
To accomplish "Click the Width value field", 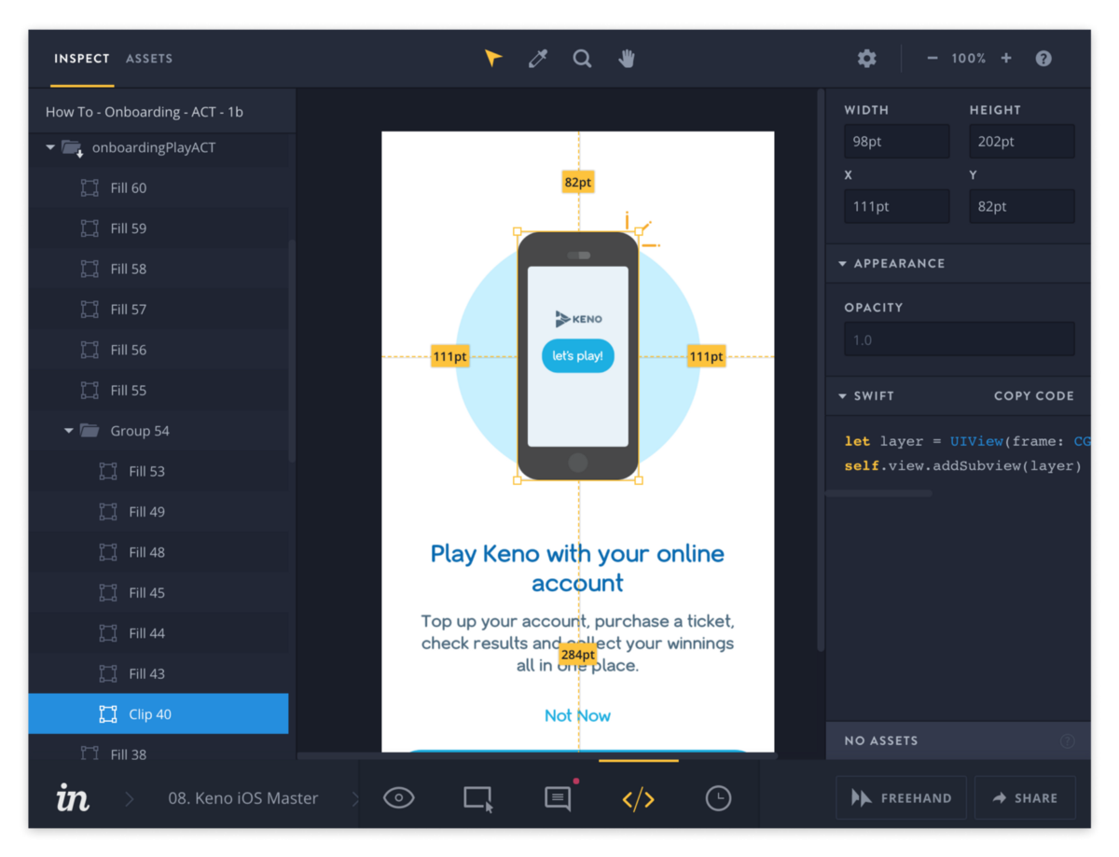I will (x=897, y=142).
